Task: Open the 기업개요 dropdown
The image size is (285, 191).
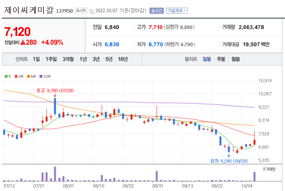Action: point(177,11)
